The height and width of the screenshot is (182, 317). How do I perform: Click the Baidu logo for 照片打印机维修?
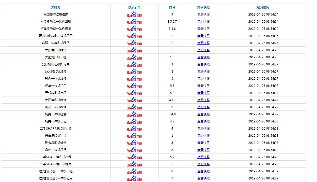coord(134,72)
